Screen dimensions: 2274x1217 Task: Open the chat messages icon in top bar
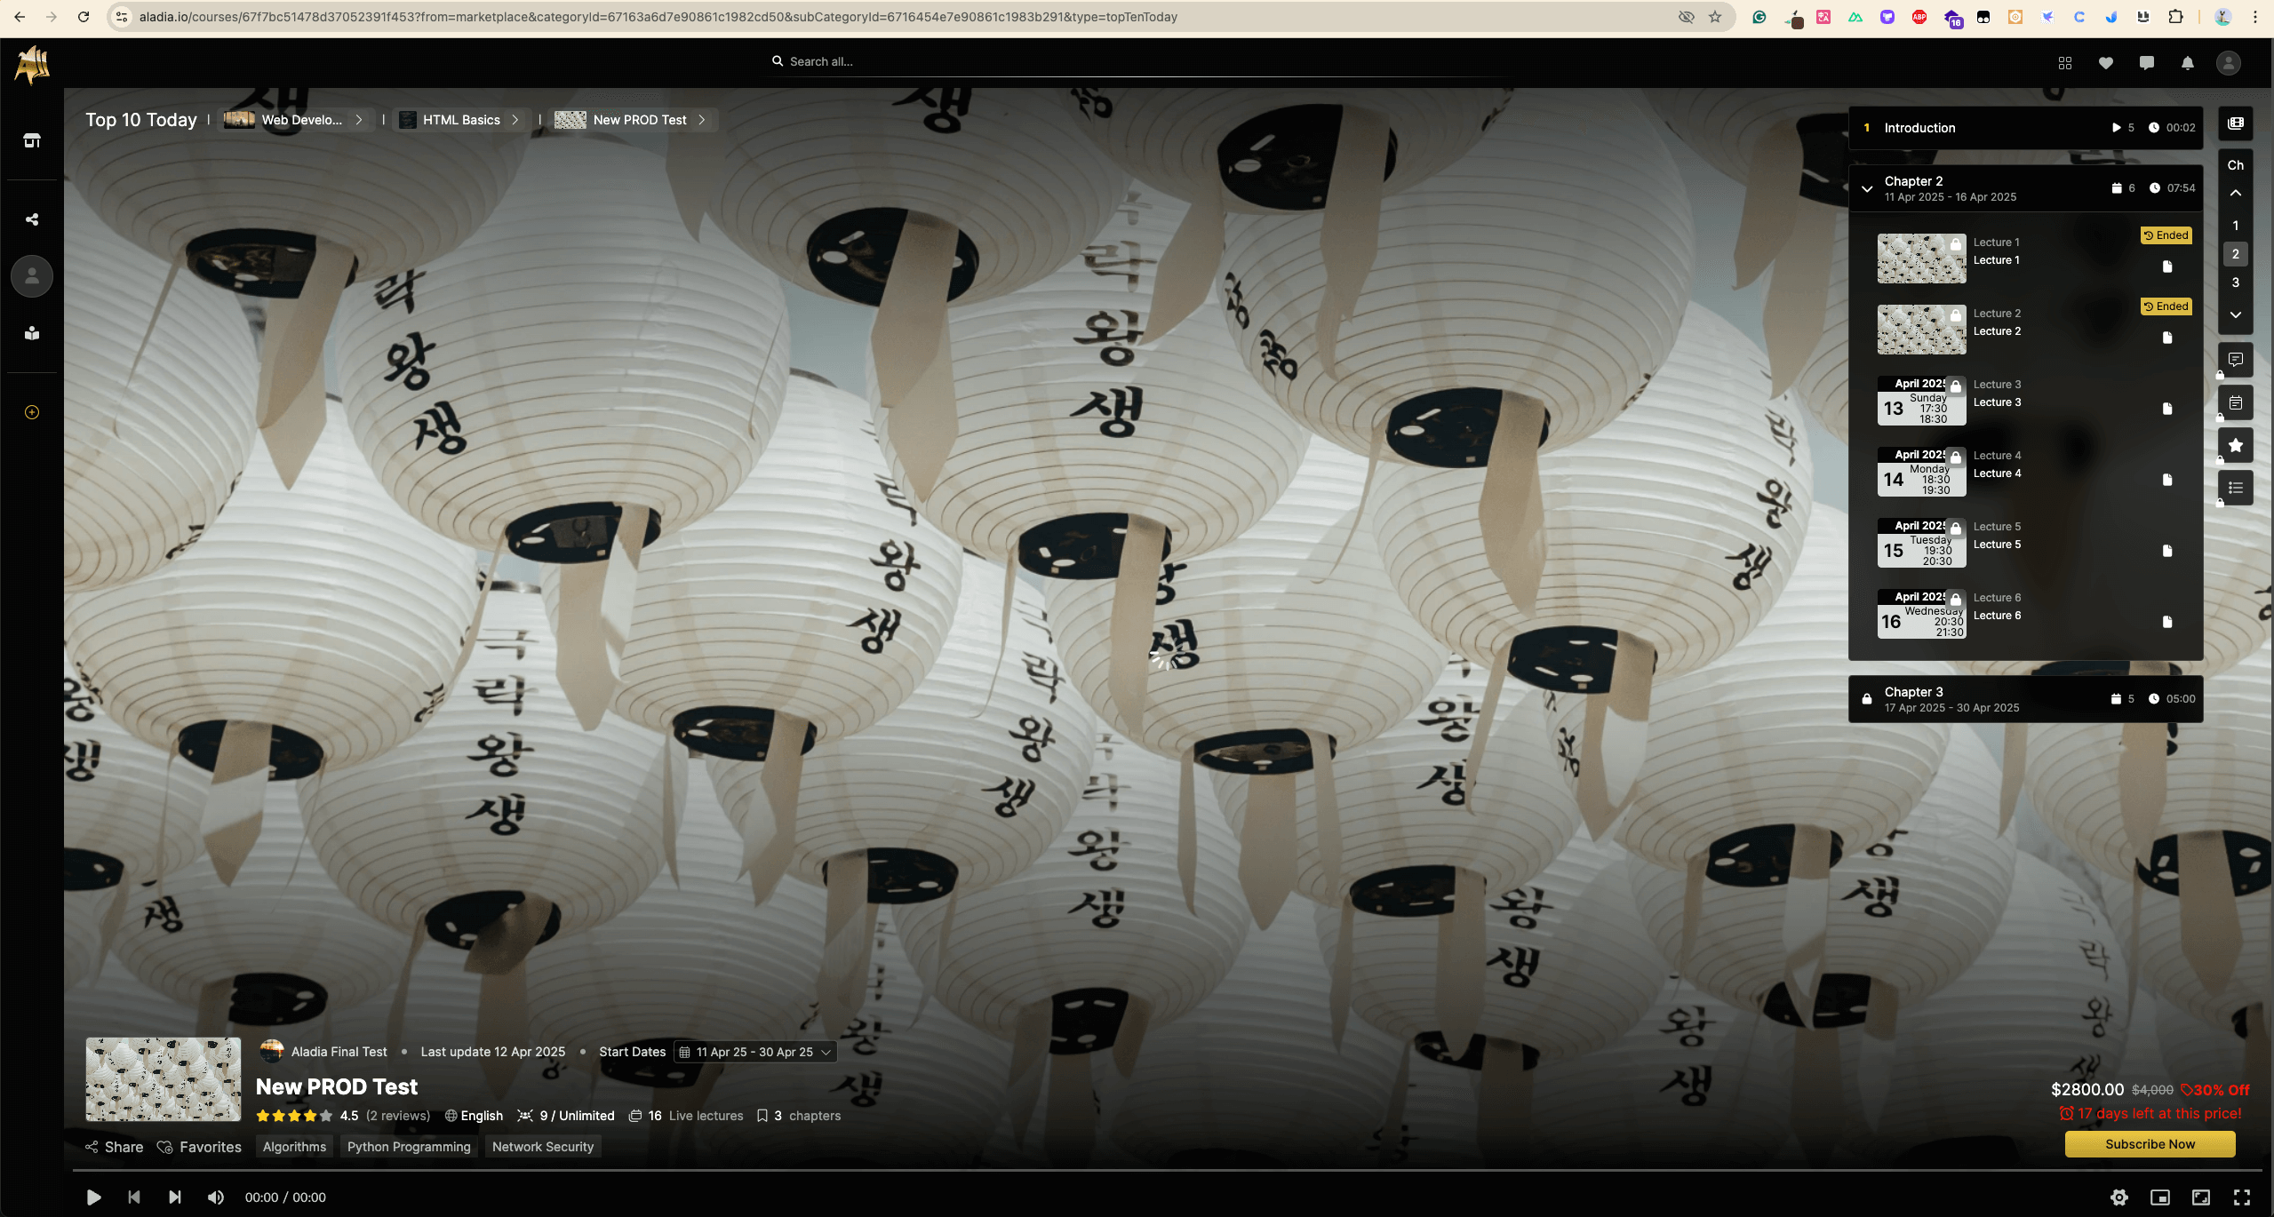[x=2146, y=63]
